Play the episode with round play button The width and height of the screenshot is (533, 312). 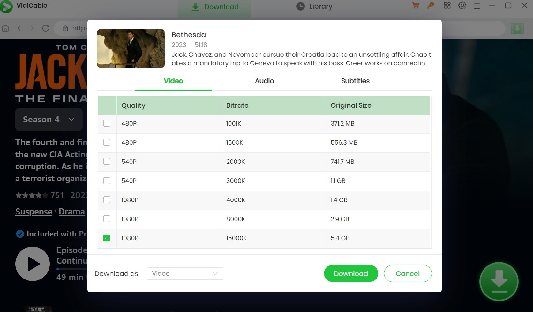click(x=33, y=264)
